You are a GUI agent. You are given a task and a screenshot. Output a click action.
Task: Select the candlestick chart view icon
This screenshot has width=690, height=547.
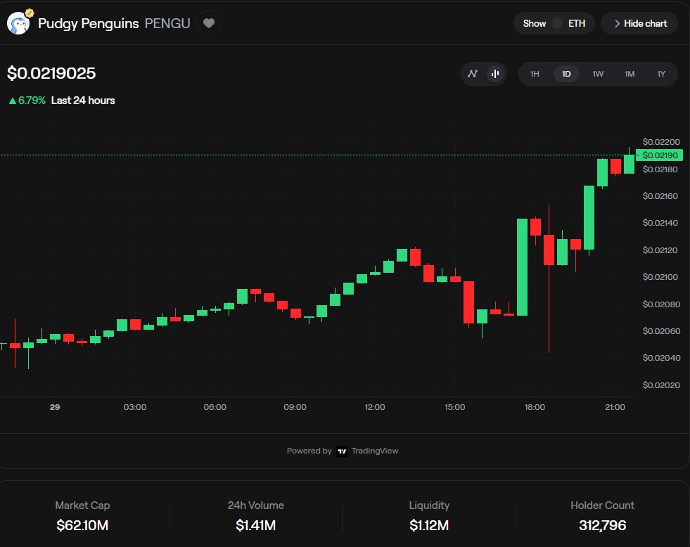[495, 74]
